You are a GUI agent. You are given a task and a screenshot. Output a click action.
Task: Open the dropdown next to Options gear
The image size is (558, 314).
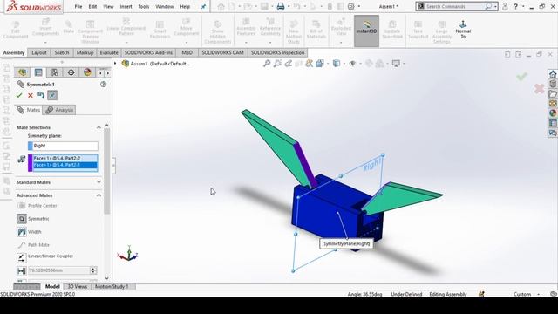[x=358, y=6]
